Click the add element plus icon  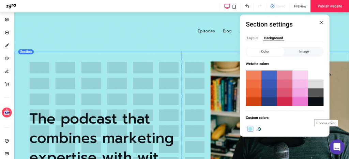click(7, 32)
